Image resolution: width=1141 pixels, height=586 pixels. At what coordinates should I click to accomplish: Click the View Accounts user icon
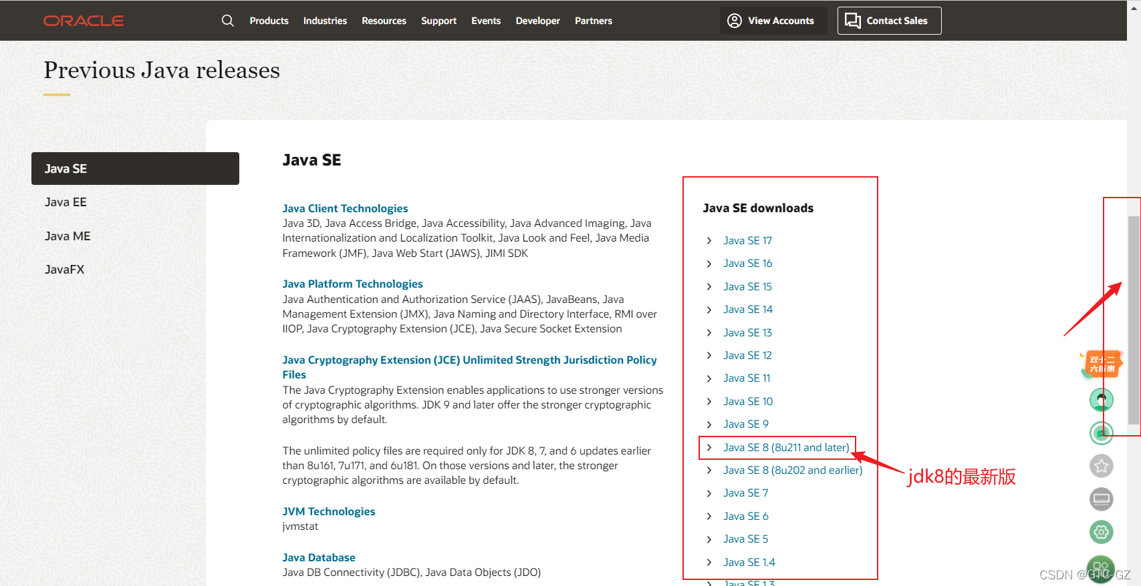click(x=735, y=21)
